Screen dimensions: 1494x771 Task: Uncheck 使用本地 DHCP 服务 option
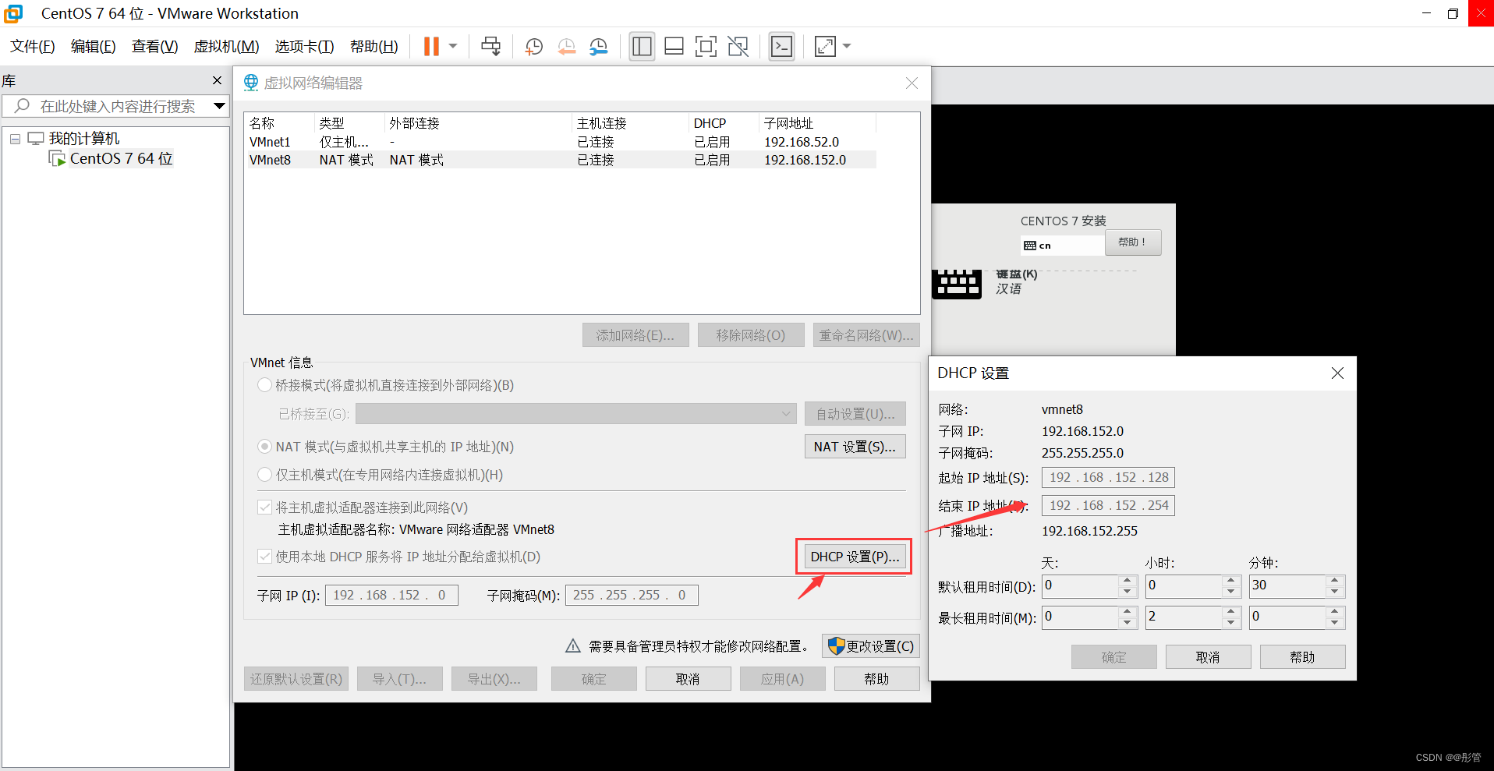coord(264,556)
